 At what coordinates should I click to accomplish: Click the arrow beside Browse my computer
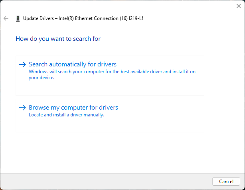coord(22,108)
